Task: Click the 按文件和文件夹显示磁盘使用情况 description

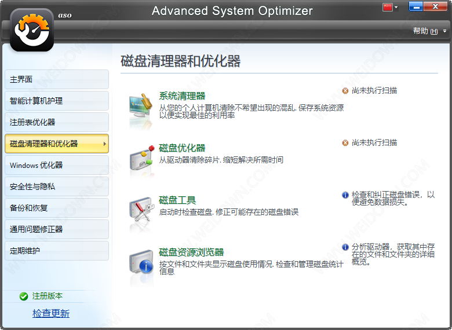Action: pyautogui.click(x=251, y=268)
